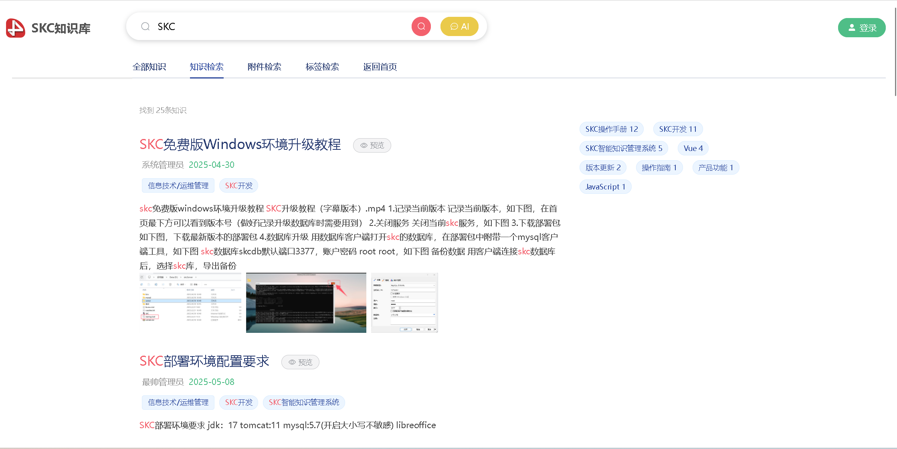
Task: Select the JavaScript 1 tag
Action: (605, 187)
